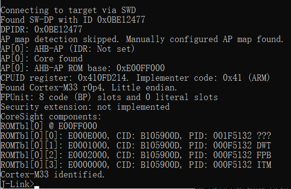Click the 'AHB-AP (IDR: Not set)' text

point(84,49)
